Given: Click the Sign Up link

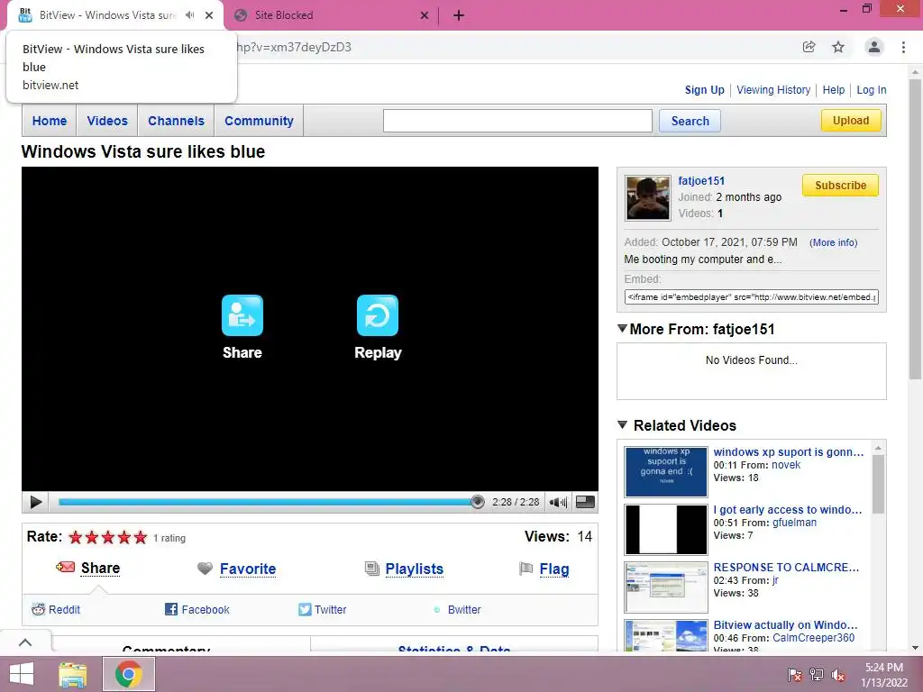Looking at the screenshot, I should [704, 90].
